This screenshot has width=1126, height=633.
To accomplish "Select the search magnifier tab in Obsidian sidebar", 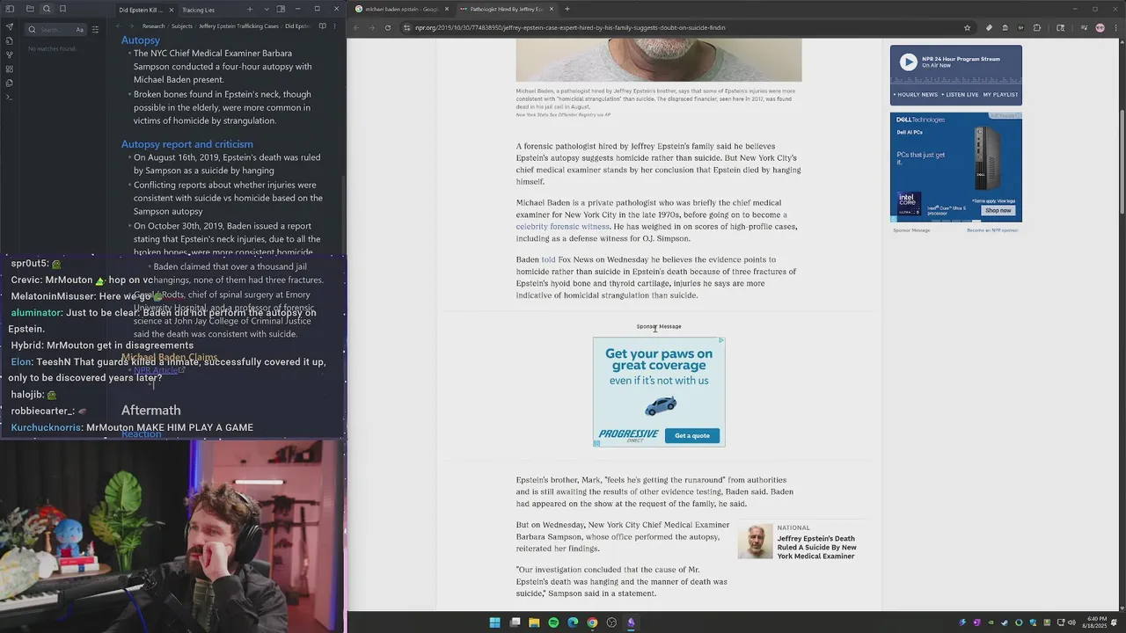I will click(47, 9).
